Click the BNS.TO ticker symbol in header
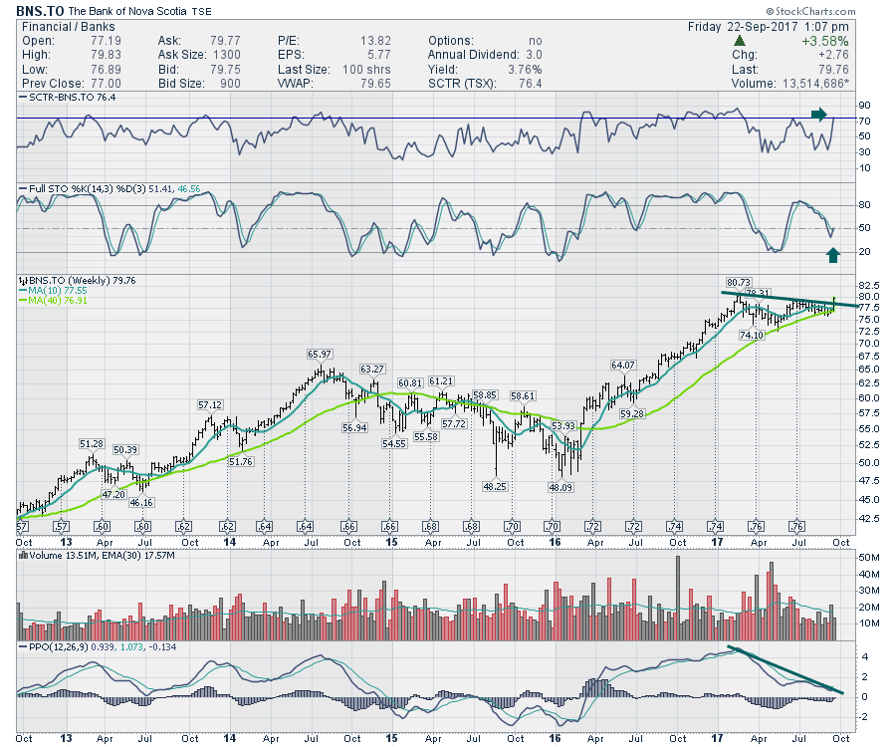The height and width of the screenshot is (747, 896). 40,11
